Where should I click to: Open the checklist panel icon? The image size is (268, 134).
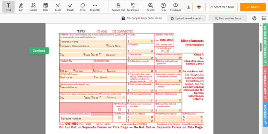pyautogui.click(x=264, y=18)
